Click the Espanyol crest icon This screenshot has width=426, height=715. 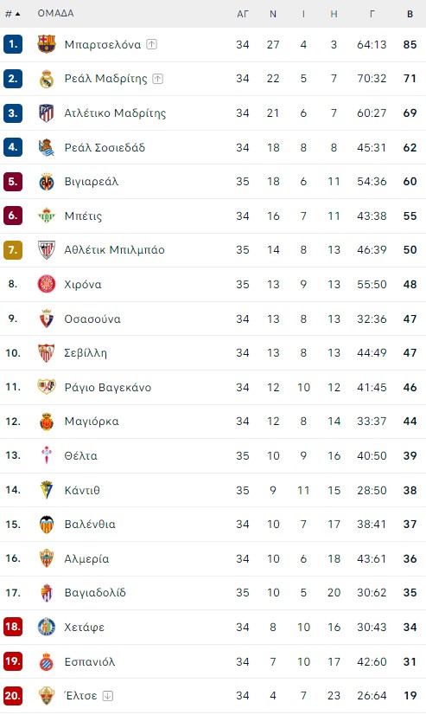(47, 661)
